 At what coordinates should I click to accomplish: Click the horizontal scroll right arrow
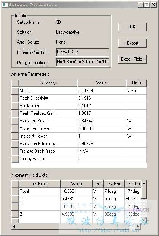pos(138,226)
